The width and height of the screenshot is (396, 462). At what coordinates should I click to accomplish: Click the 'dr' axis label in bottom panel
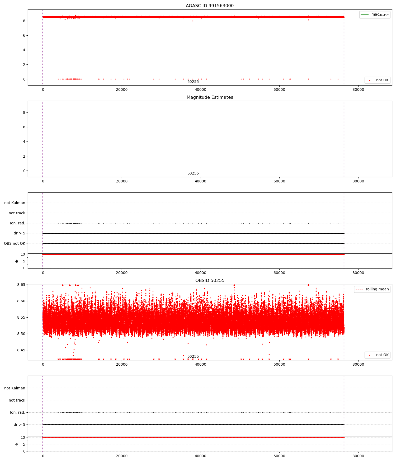17,444
